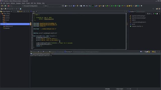Viewport: 161px width, 90px height.
Task: Select main function in Outline view
Action: coord(137,26)
